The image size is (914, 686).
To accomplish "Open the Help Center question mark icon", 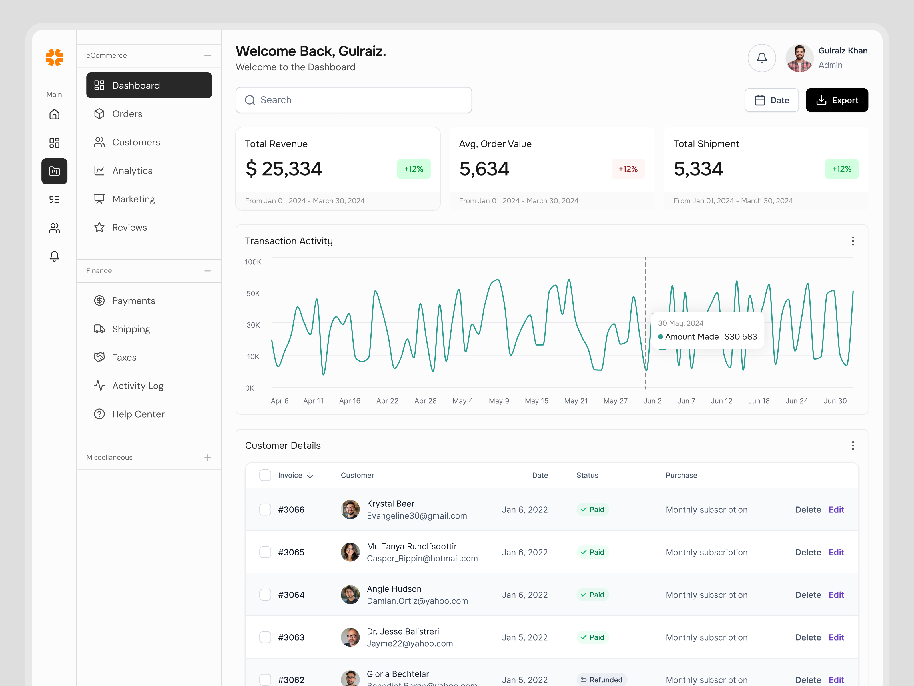I will (x=99, y=414).
